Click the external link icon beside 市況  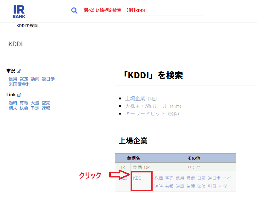(19, 71)
